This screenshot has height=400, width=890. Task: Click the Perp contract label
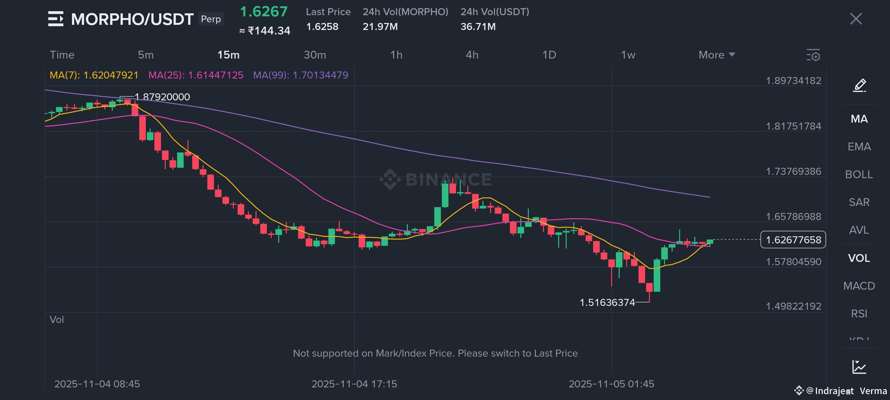211,19
